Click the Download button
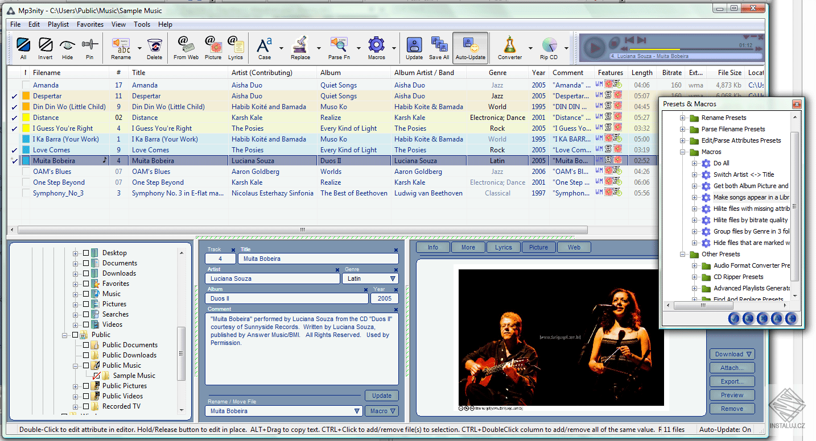This screenshot has width=816, height=441. tap(732, 353)
